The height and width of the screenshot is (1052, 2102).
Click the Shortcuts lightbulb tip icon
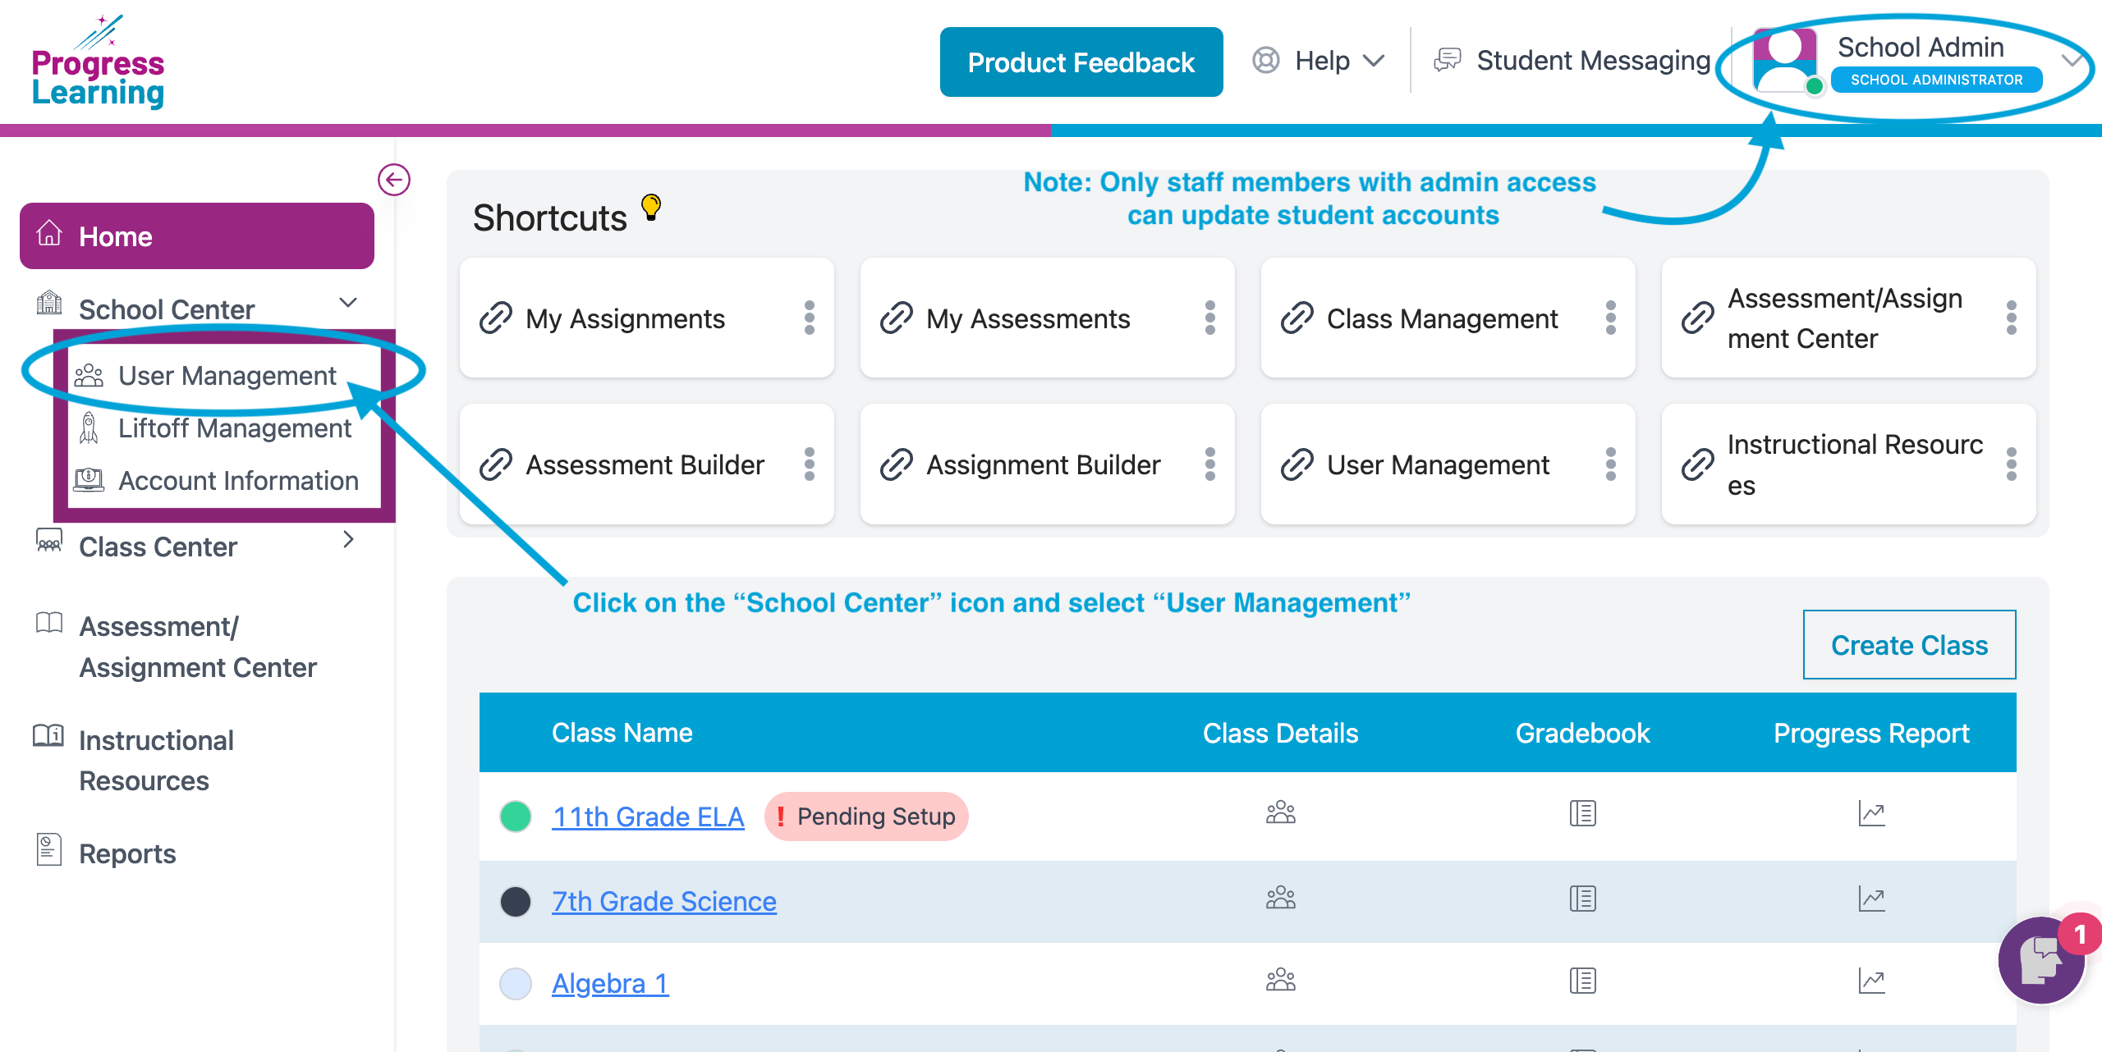point(651,207)
